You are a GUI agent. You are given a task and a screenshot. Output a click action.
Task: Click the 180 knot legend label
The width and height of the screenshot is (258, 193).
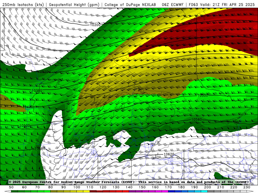[x=181, y=187]
